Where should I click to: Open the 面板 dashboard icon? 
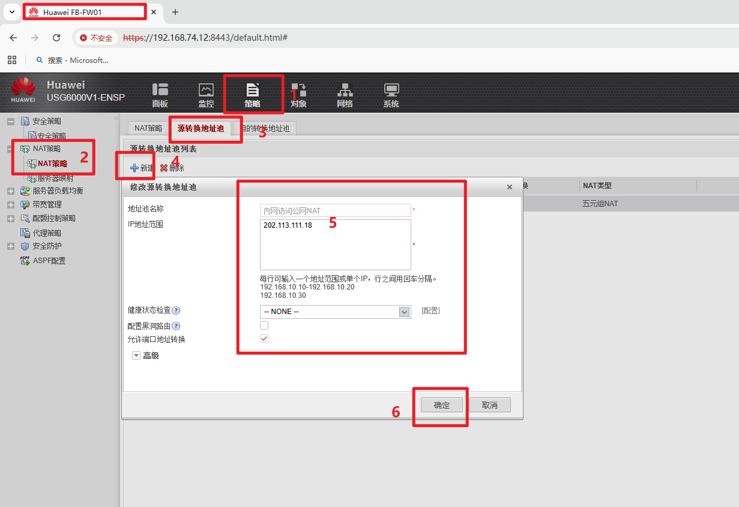[160, 90]
